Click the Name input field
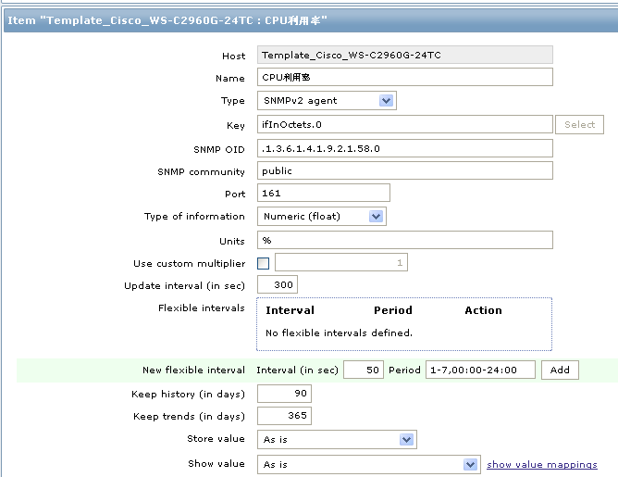This screenshot has width=618, height=477. click(405, 77)
